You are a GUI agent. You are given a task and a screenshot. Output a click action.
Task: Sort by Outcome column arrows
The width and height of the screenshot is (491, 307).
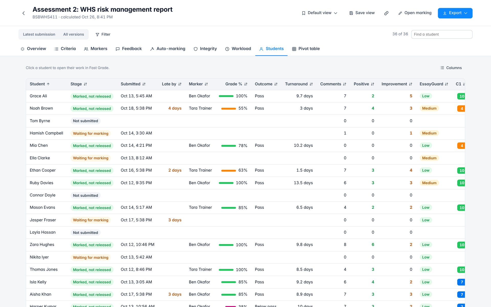(x=276, y=84)
